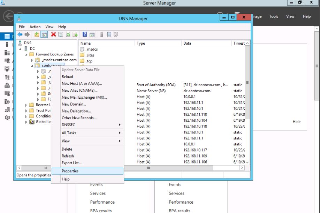Open the right tile's BPA results link
The height and width of the screenshot is (213, 320).
pos(180,211)
